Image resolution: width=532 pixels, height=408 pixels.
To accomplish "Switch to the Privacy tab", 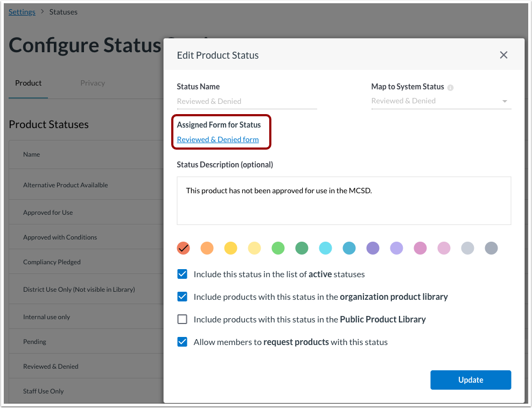I will (93, 83).
